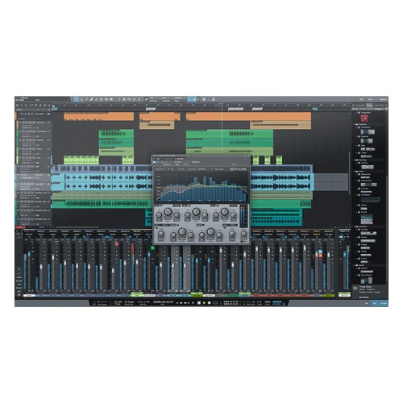Select the Split tool
403x403 pixels.
(x=86, y=99)
